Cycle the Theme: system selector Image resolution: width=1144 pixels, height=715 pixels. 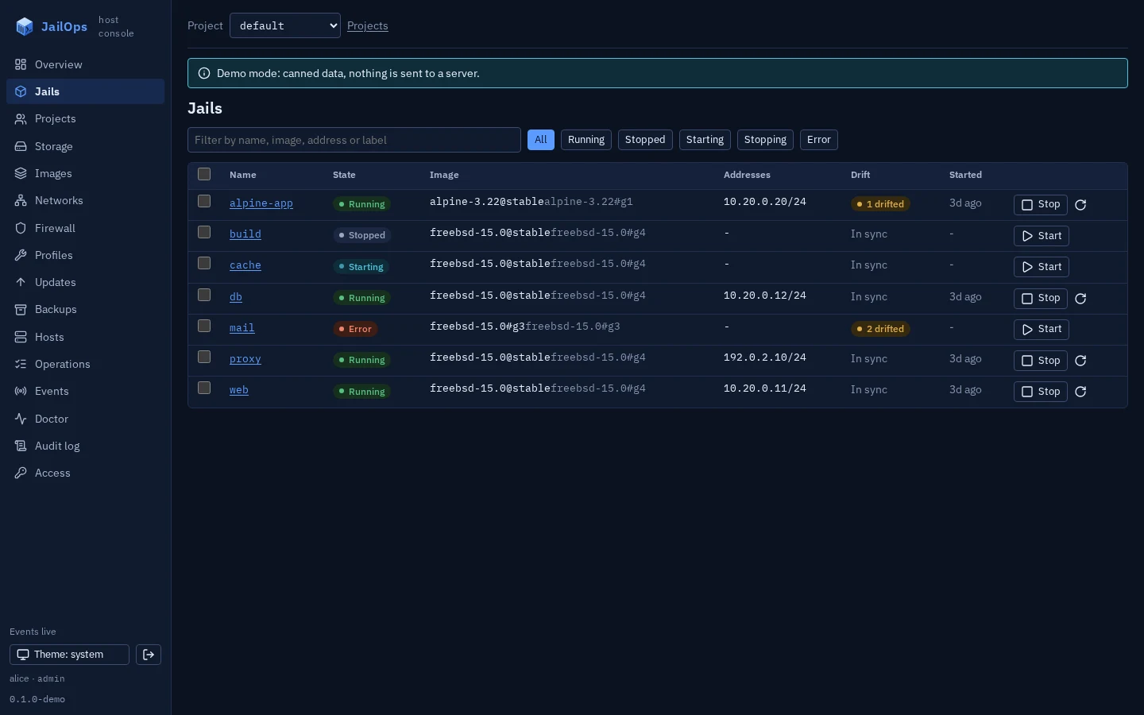click(x=69, y=655)
